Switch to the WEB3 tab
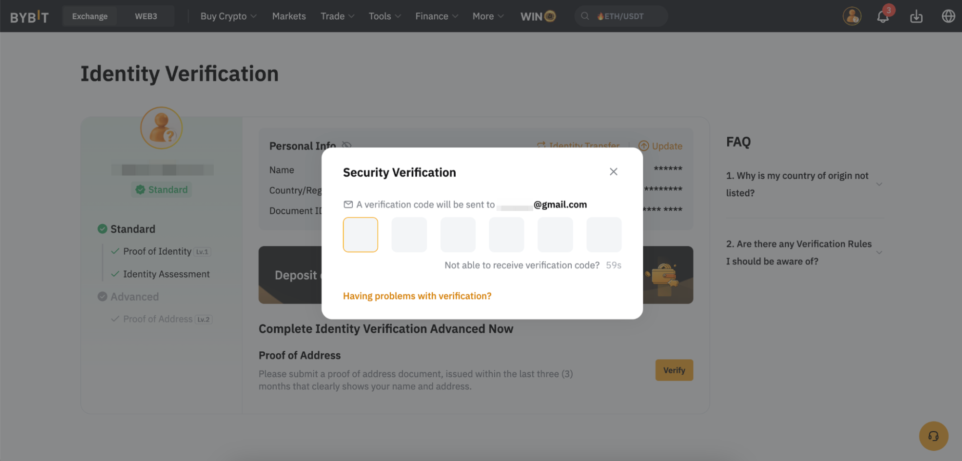Image resolution: width=962 pixels, height=461 pixels. (x=146, y=16)
